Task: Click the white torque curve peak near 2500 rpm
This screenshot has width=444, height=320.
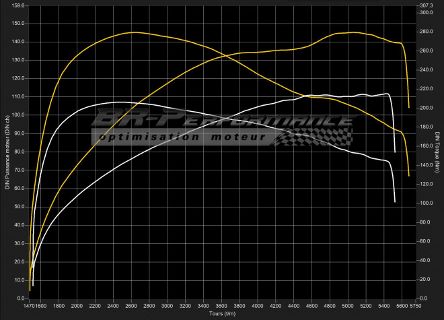Action: click(120, 102)
